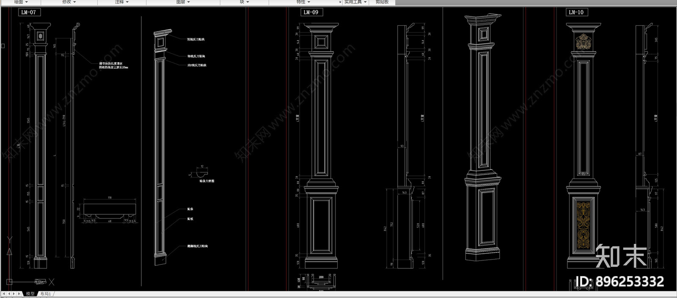Select the 双R线反刀贴块 annotation text
Image resolution: width=677 pixels, height=298 pixels.
coord(197,66)
